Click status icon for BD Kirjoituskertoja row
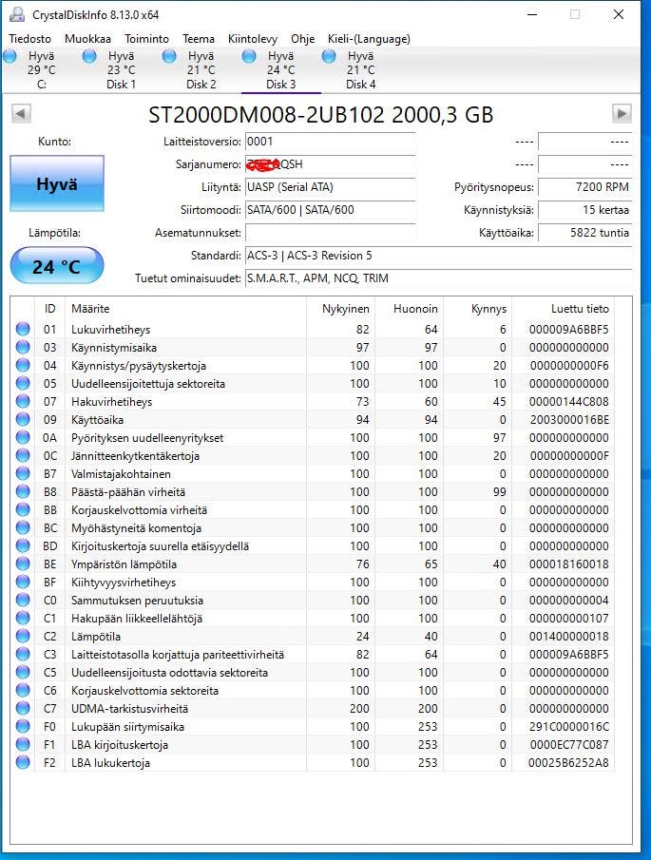Screen dimensions: 651x860 click(23, 546)
